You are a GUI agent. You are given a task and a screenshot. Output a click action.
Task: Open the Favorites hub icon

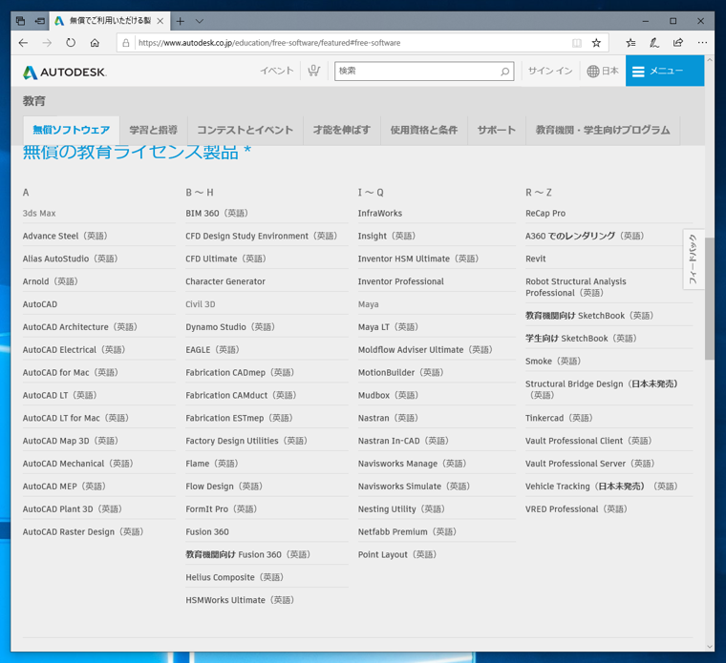[x=630, y=43]
